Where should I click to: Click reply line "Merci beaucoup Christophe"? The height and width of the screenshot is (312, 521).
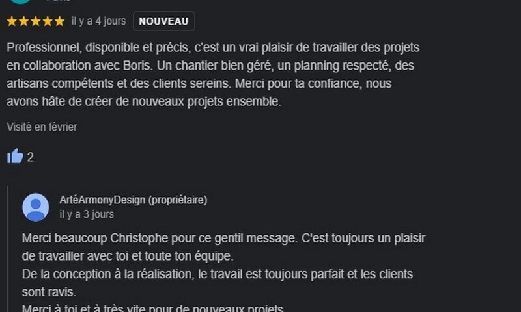[223, 239]
